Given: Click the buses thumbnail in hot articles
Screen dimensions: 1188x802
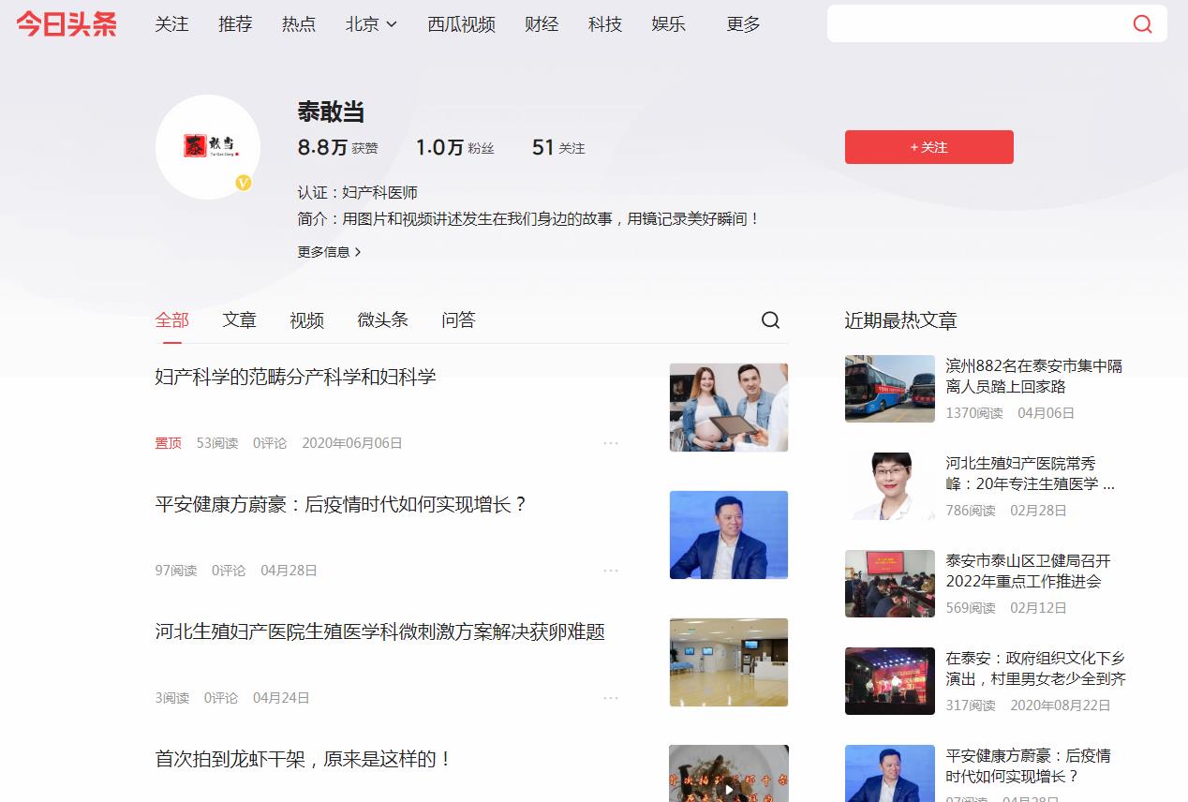Looking at the screenshot, I should [x=890, y=389].
